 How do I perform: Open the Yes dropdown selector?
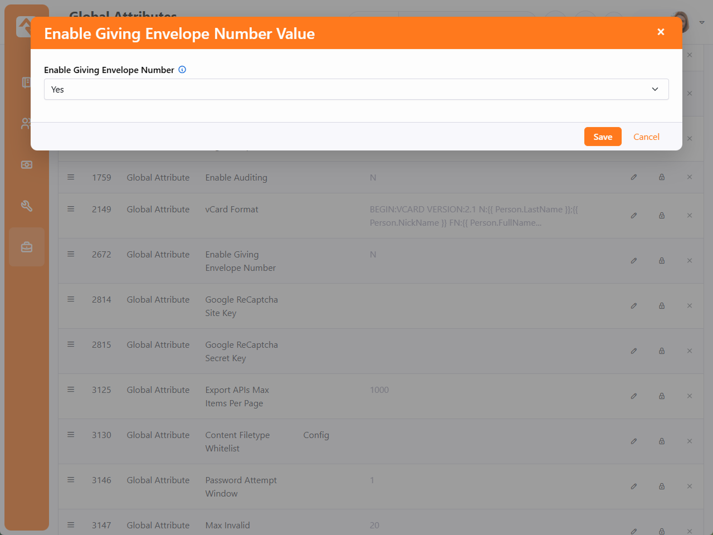click(x=356, y=89)
